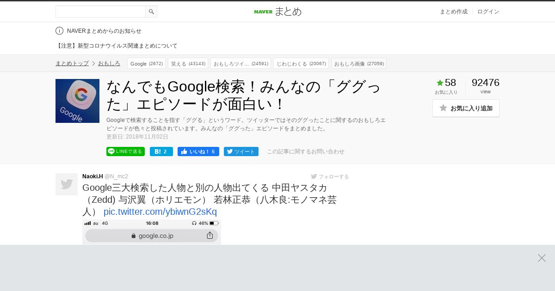
Task: Open the 新型コロナウイルス関連まとめ notice
Action: pos(117,46)
